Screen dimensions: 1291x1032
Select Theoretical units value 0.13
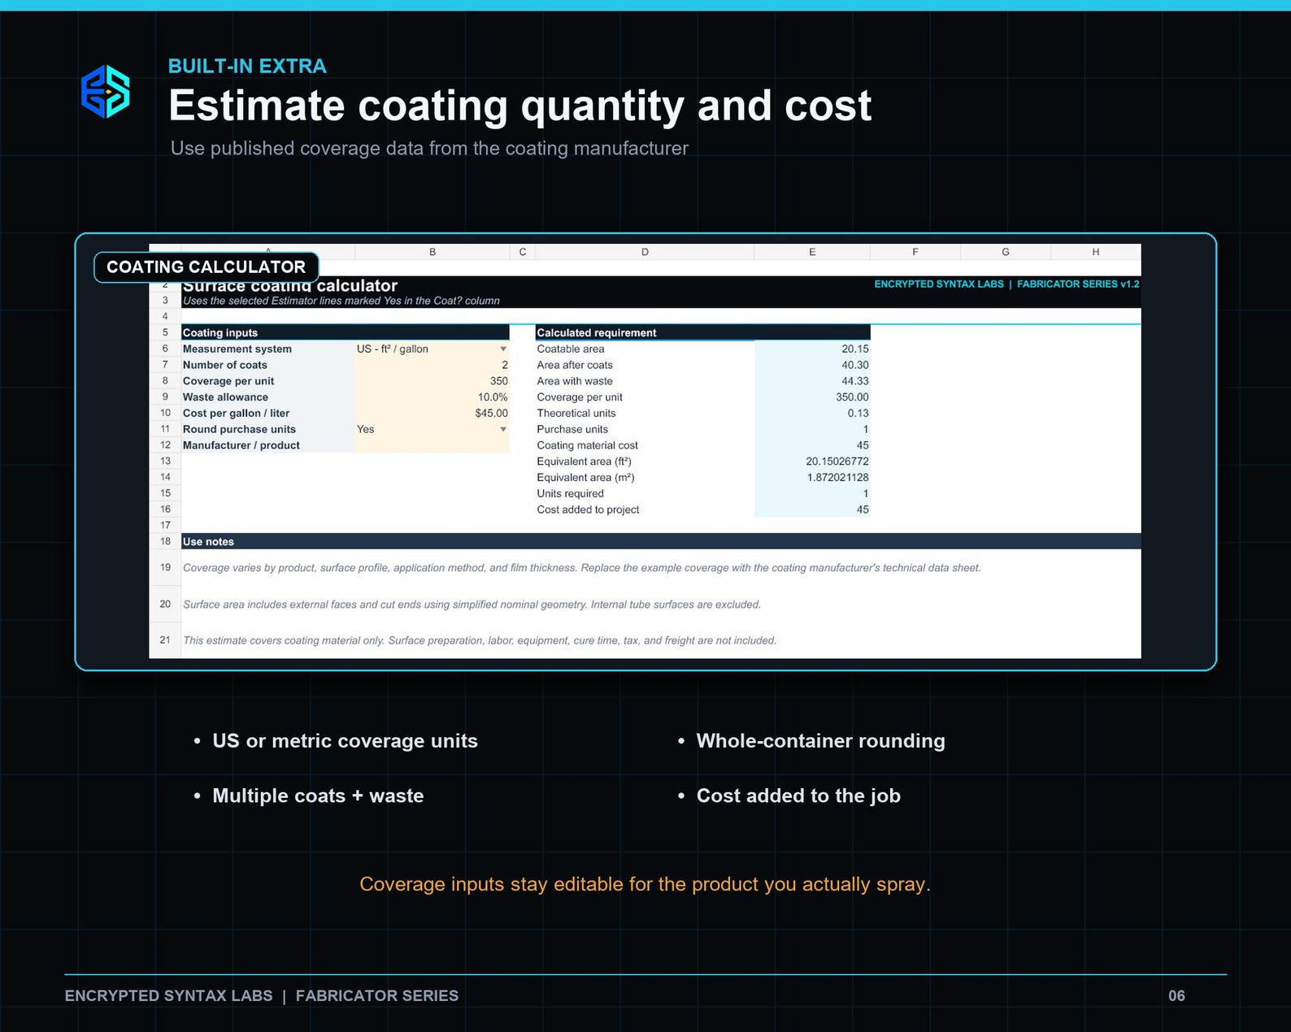coord(812,414)
